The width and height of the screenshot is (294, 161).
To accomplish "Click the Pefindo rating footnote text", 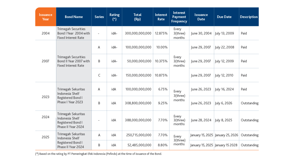I will pyautogui.click(x=98, y=154).
